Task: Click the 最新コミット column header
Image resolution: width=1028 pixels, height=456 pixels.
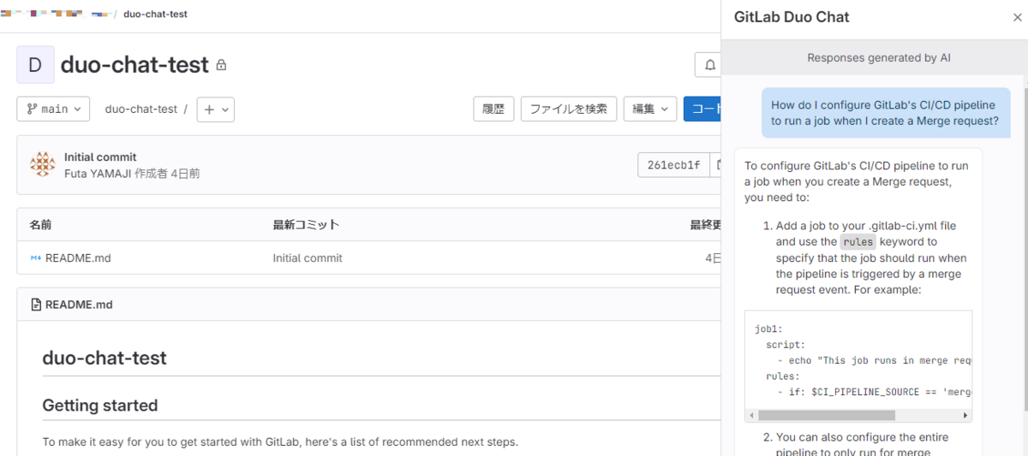Action: pos(306,225)
